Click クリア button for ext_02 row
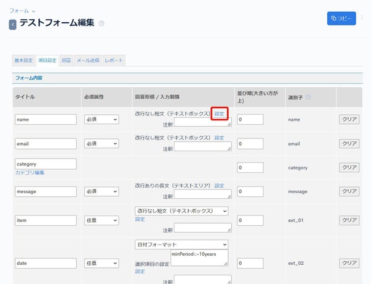The height and width of the screenshot is (284, 371). pos(349,263)
